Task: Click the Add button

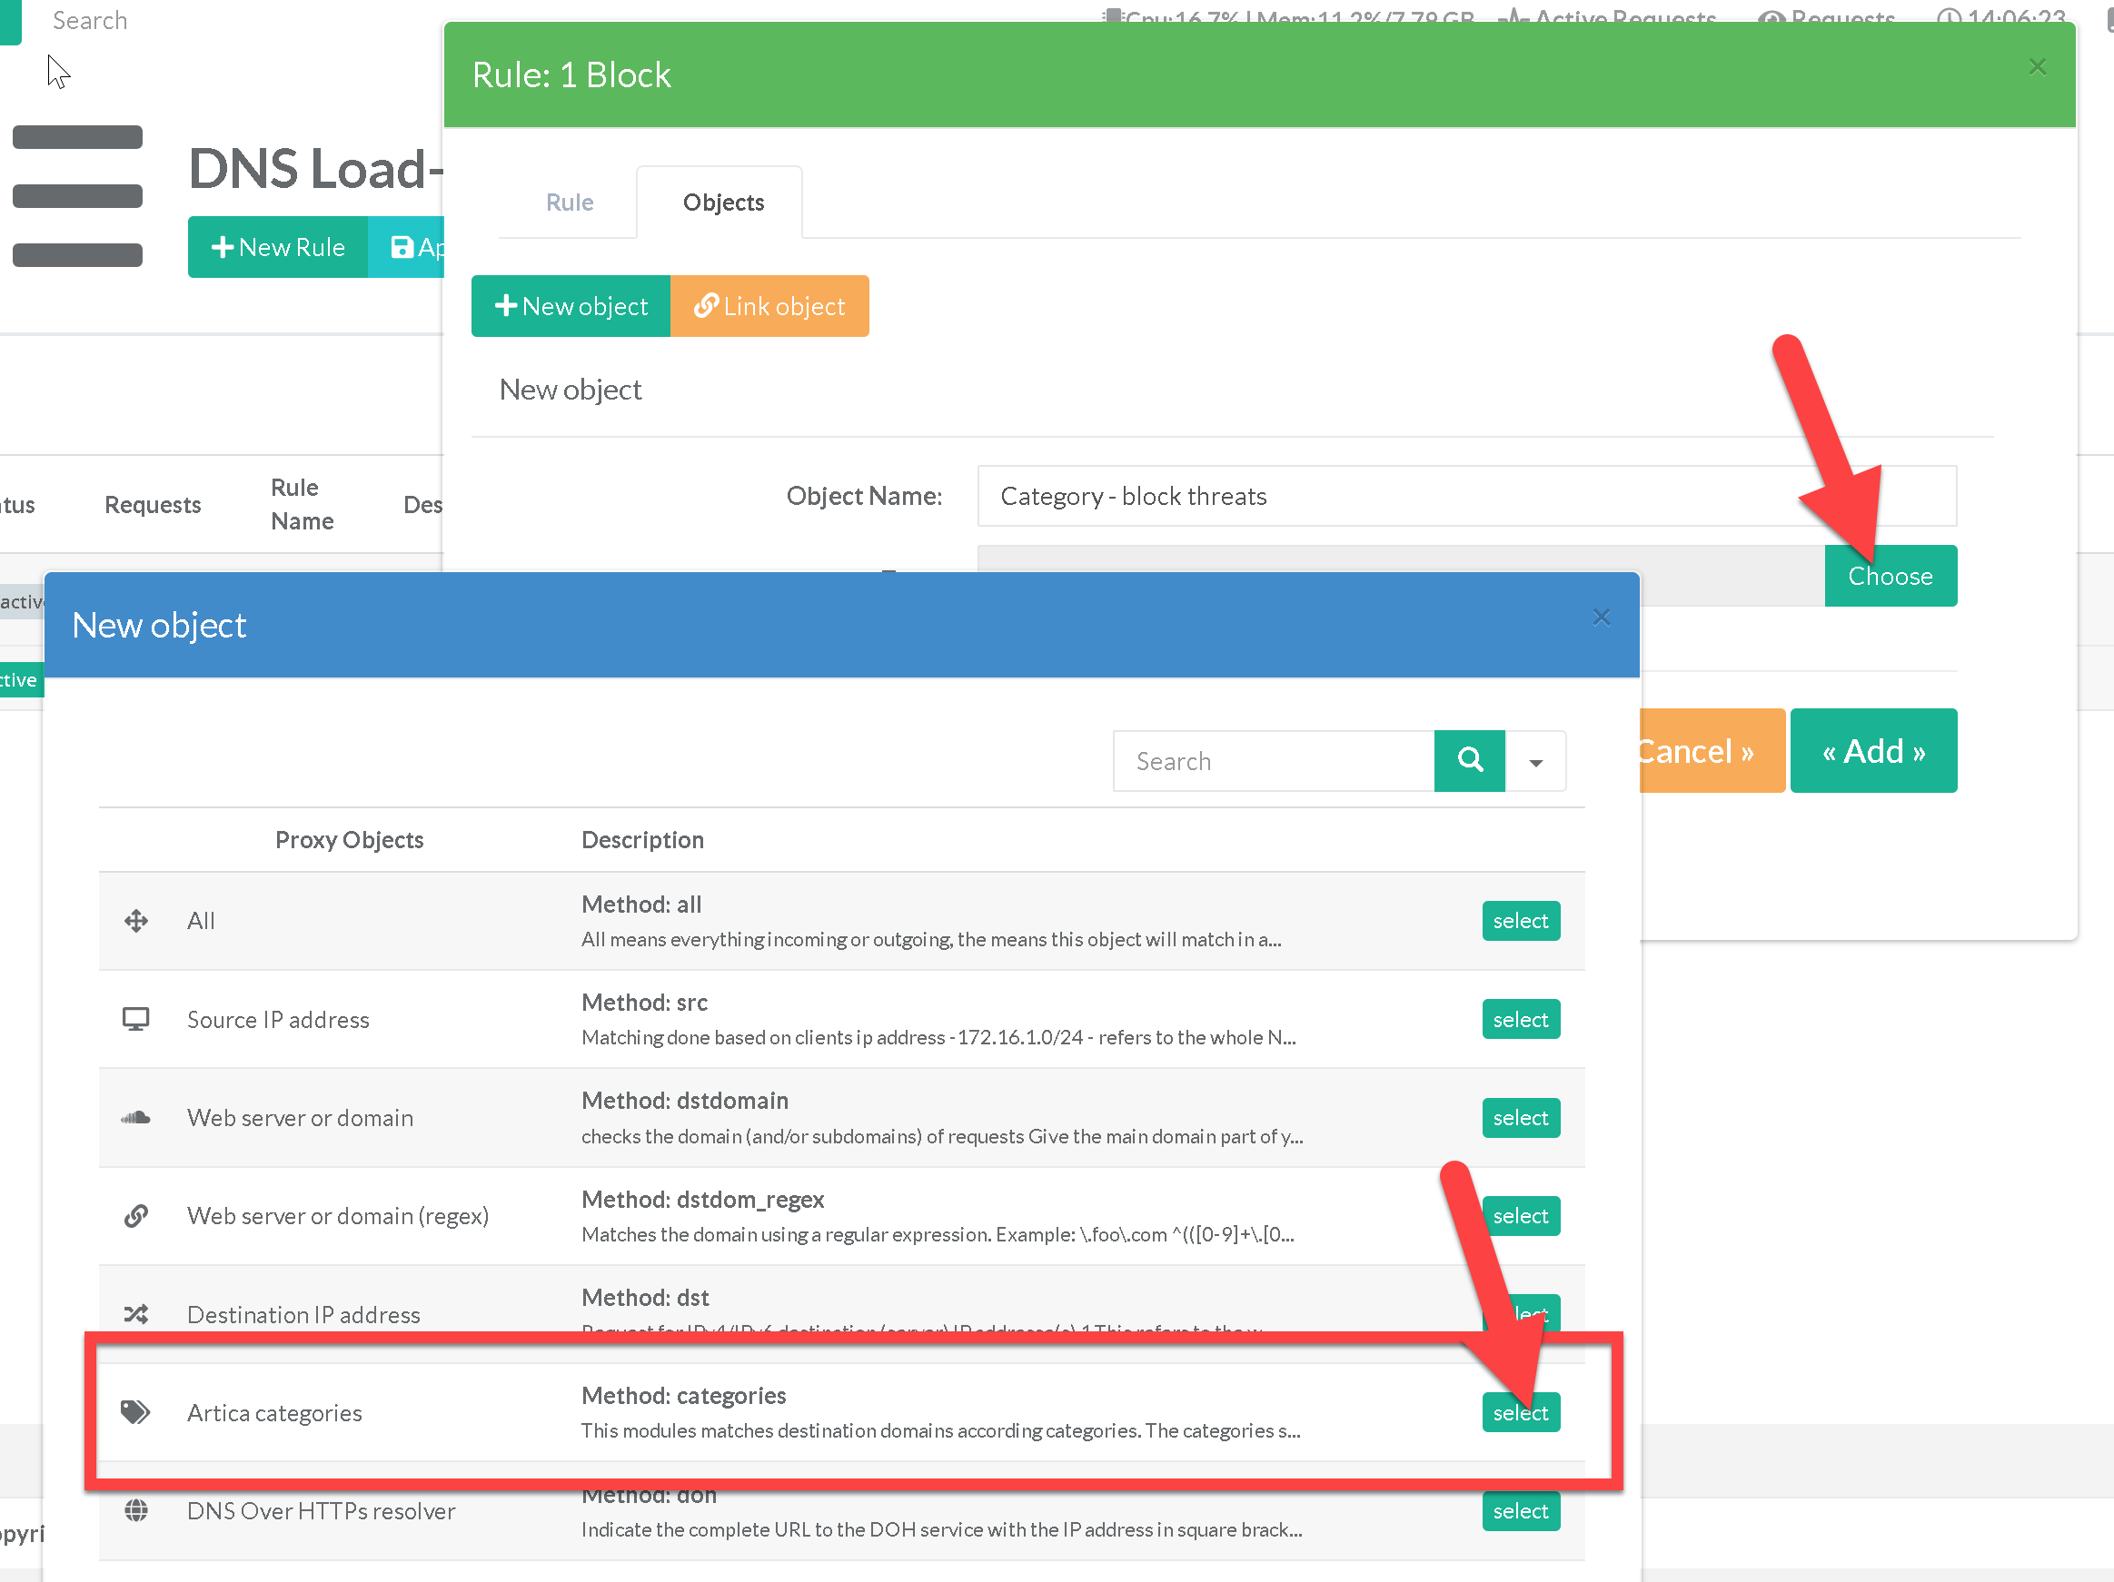Action: [x=1872, y=751]
